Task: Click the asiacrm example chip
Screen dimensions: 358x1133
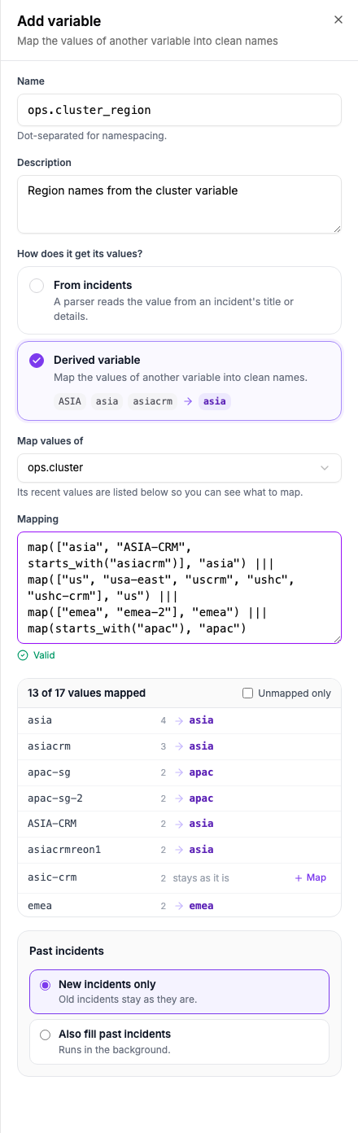Action: pos(152,401)
